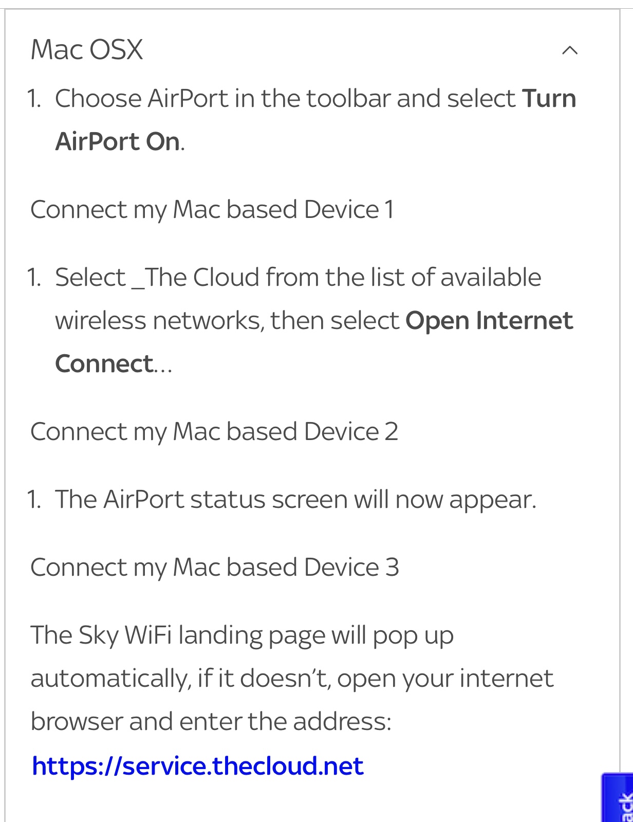
Task: Click 'Connect my Mac based Device 2' caption
Action: point(214,431)
